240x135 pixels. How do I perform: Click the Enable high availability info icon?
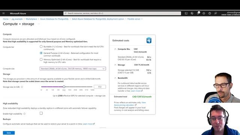pos(24,114)
